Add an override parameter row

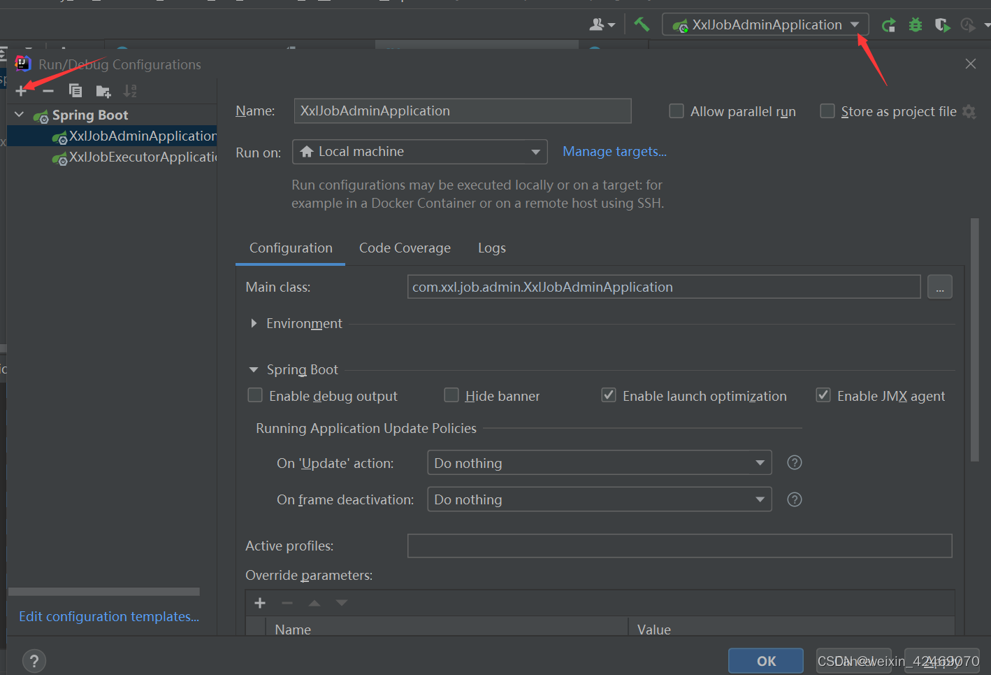[x=260, y=603]
